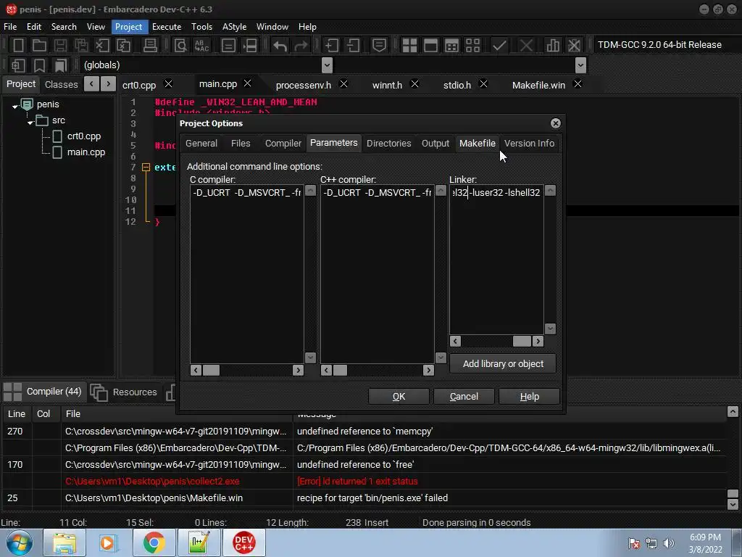Click Add library or object button

503,364
